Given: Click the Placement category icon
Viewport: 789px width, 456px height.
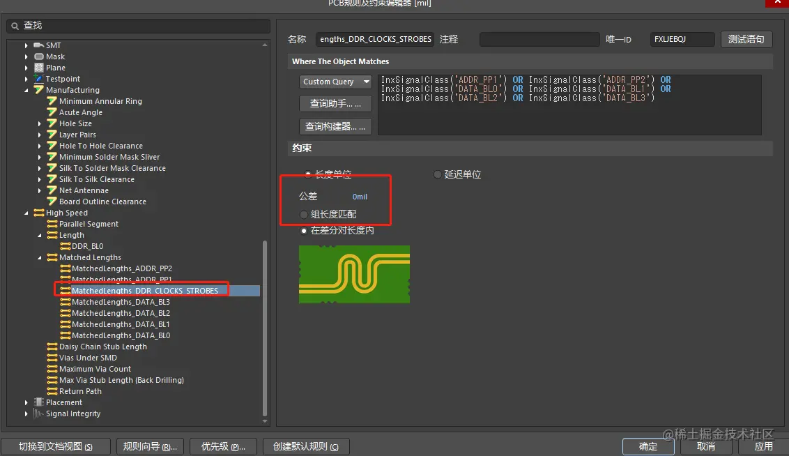Looking at the screenshot, I should pos(39,402).
